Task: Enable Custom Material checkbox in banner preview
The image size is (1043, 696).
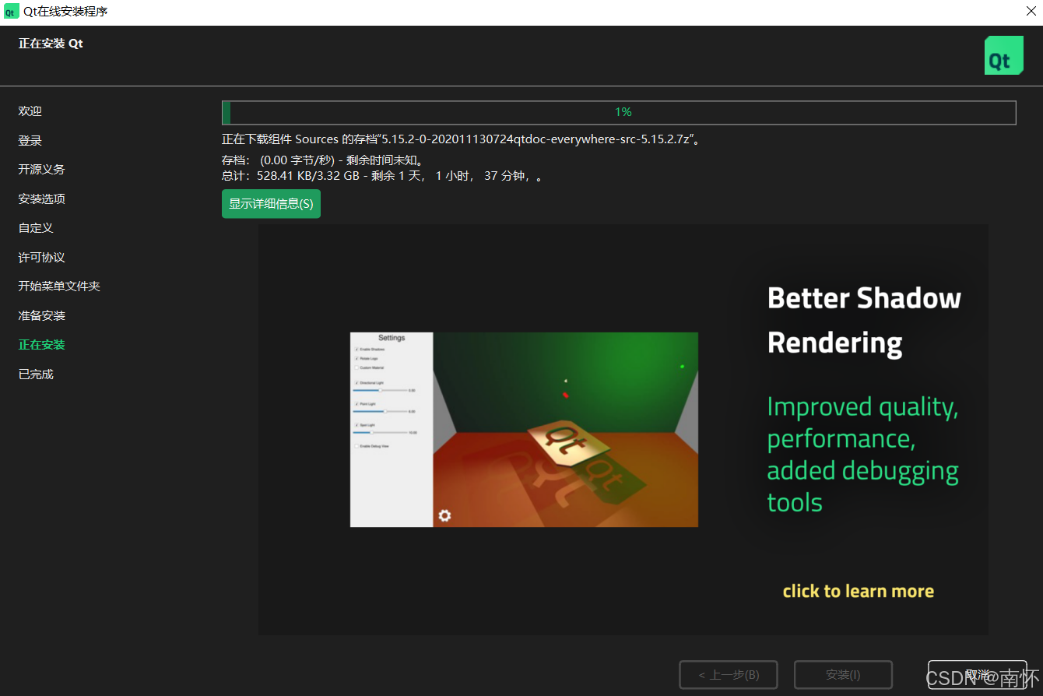Action: 356,367
